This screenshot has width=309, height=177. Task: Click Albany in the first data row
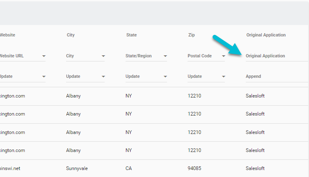(x=73, y=96)
